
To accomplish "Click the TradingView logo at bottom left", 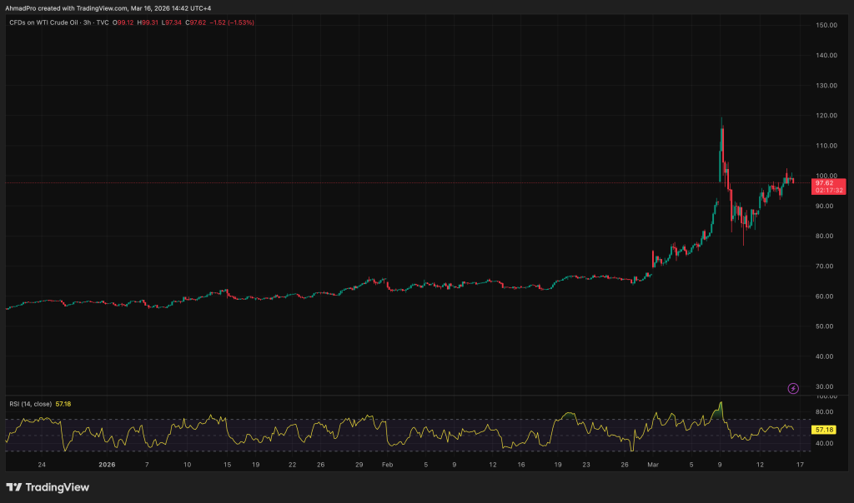I will click(46, 487).
